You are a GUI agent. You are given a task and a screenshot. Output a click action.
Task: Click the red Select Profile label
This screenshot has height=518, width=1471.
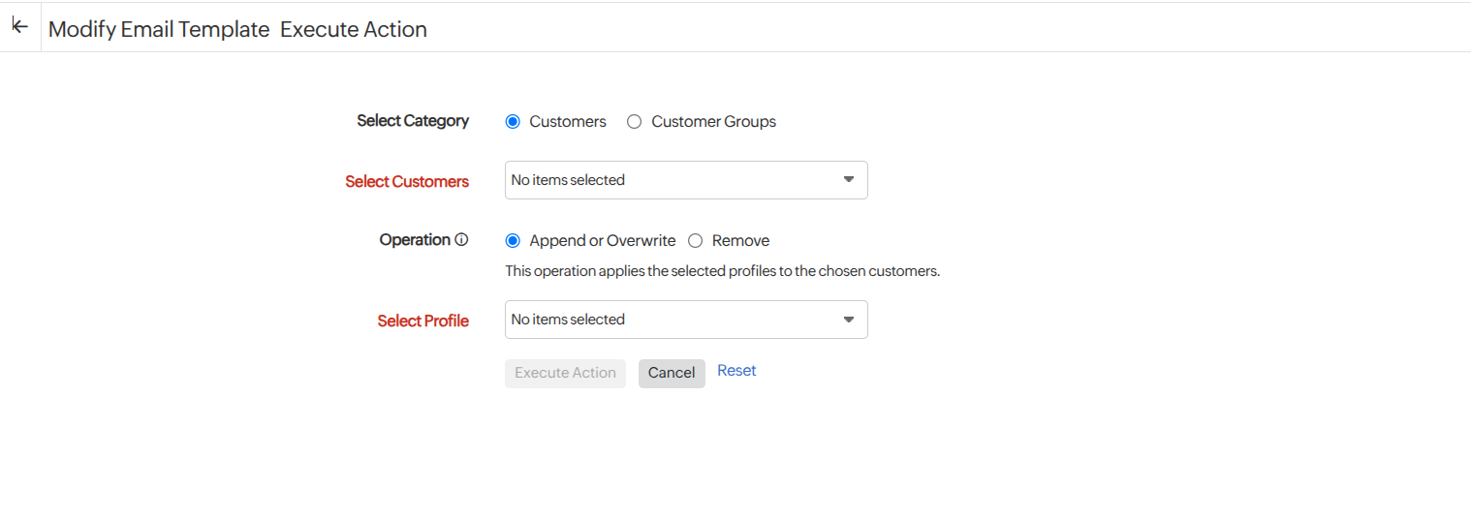click(x=423, y=321)
